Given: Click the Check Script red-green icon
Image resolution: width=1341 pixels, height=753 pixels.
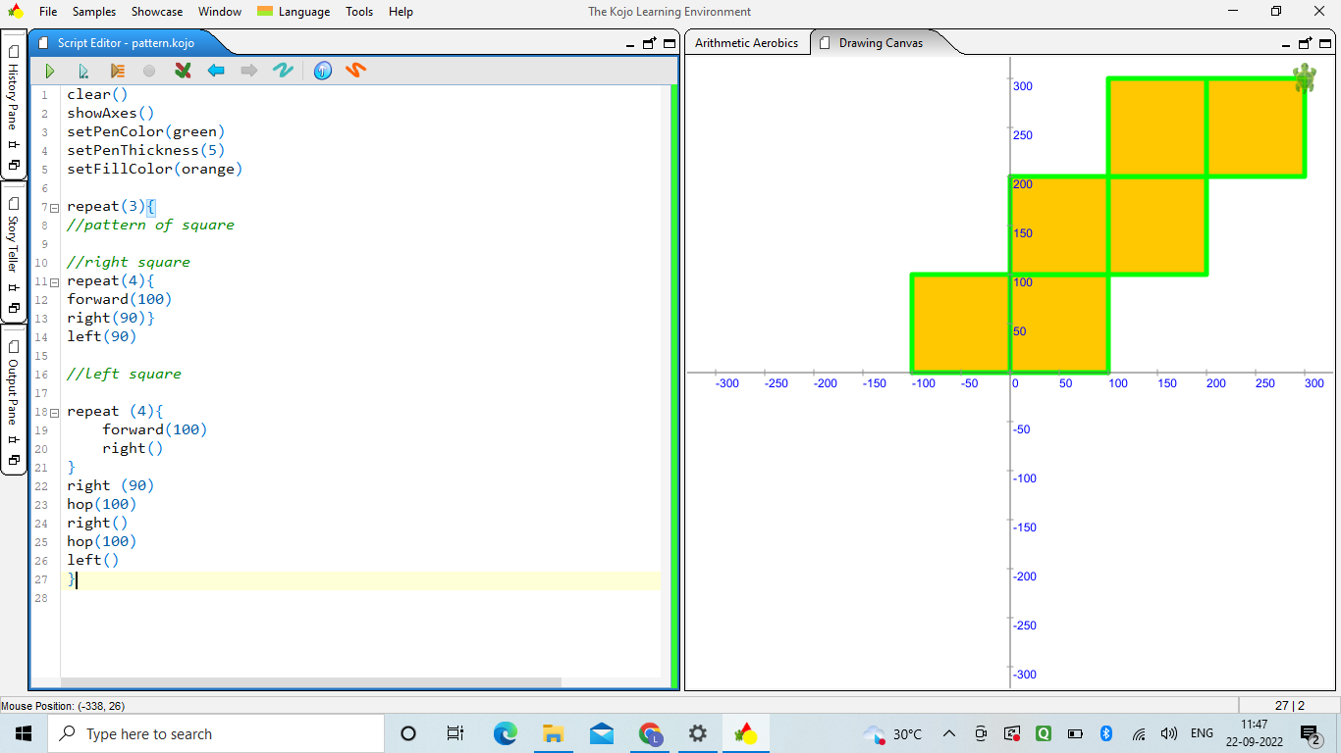Looking at the screenshot, I should point(183,71).
